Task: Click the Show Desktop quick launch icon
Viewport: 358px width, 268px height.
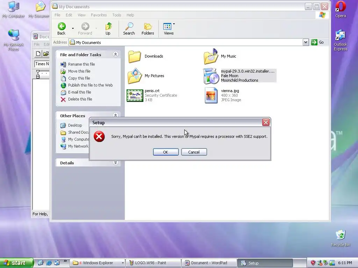Action: tap(41, 263)
